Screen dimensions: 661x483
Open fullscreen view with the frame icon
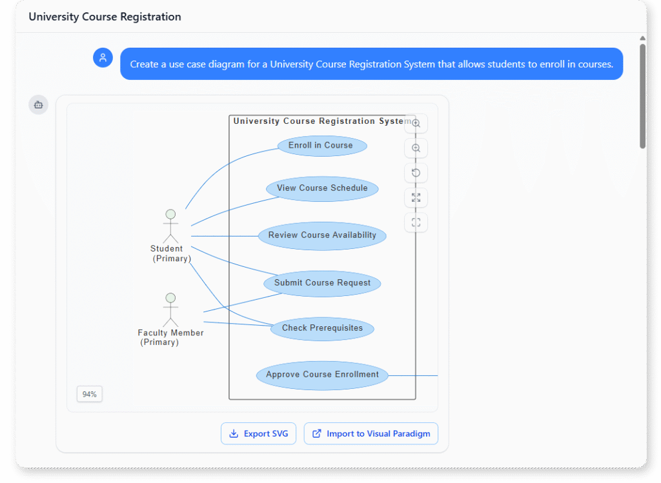(x=416, y=222)
